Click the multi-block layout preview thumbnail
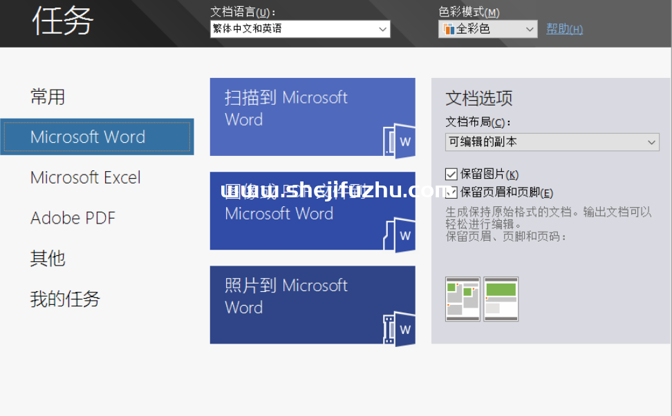This screenshot has width=672, height=416. pos(463,299)
